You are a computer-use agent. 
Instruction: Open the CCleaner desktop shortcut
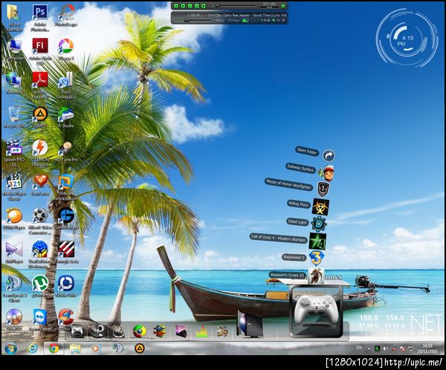pos(66,319)
